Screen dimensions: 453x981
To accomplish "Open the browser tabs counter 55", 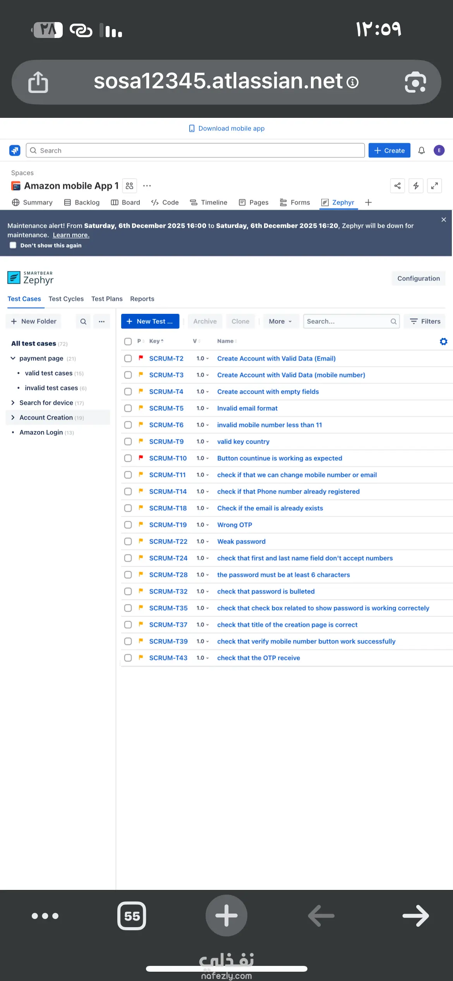I will click(132, 916).
